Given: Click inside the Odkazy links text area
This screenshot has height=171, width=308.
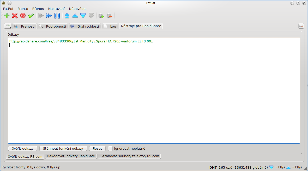Looking at the screenshot, I should pos(154,91).
